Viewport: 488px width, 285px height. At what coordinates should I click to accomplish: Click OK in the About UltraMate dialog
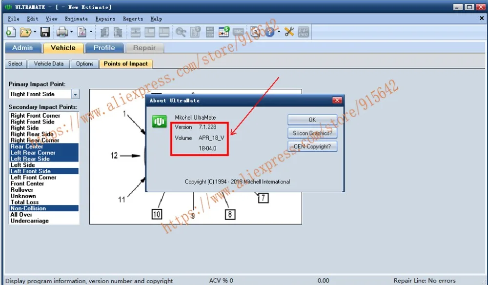pos(312,120)
